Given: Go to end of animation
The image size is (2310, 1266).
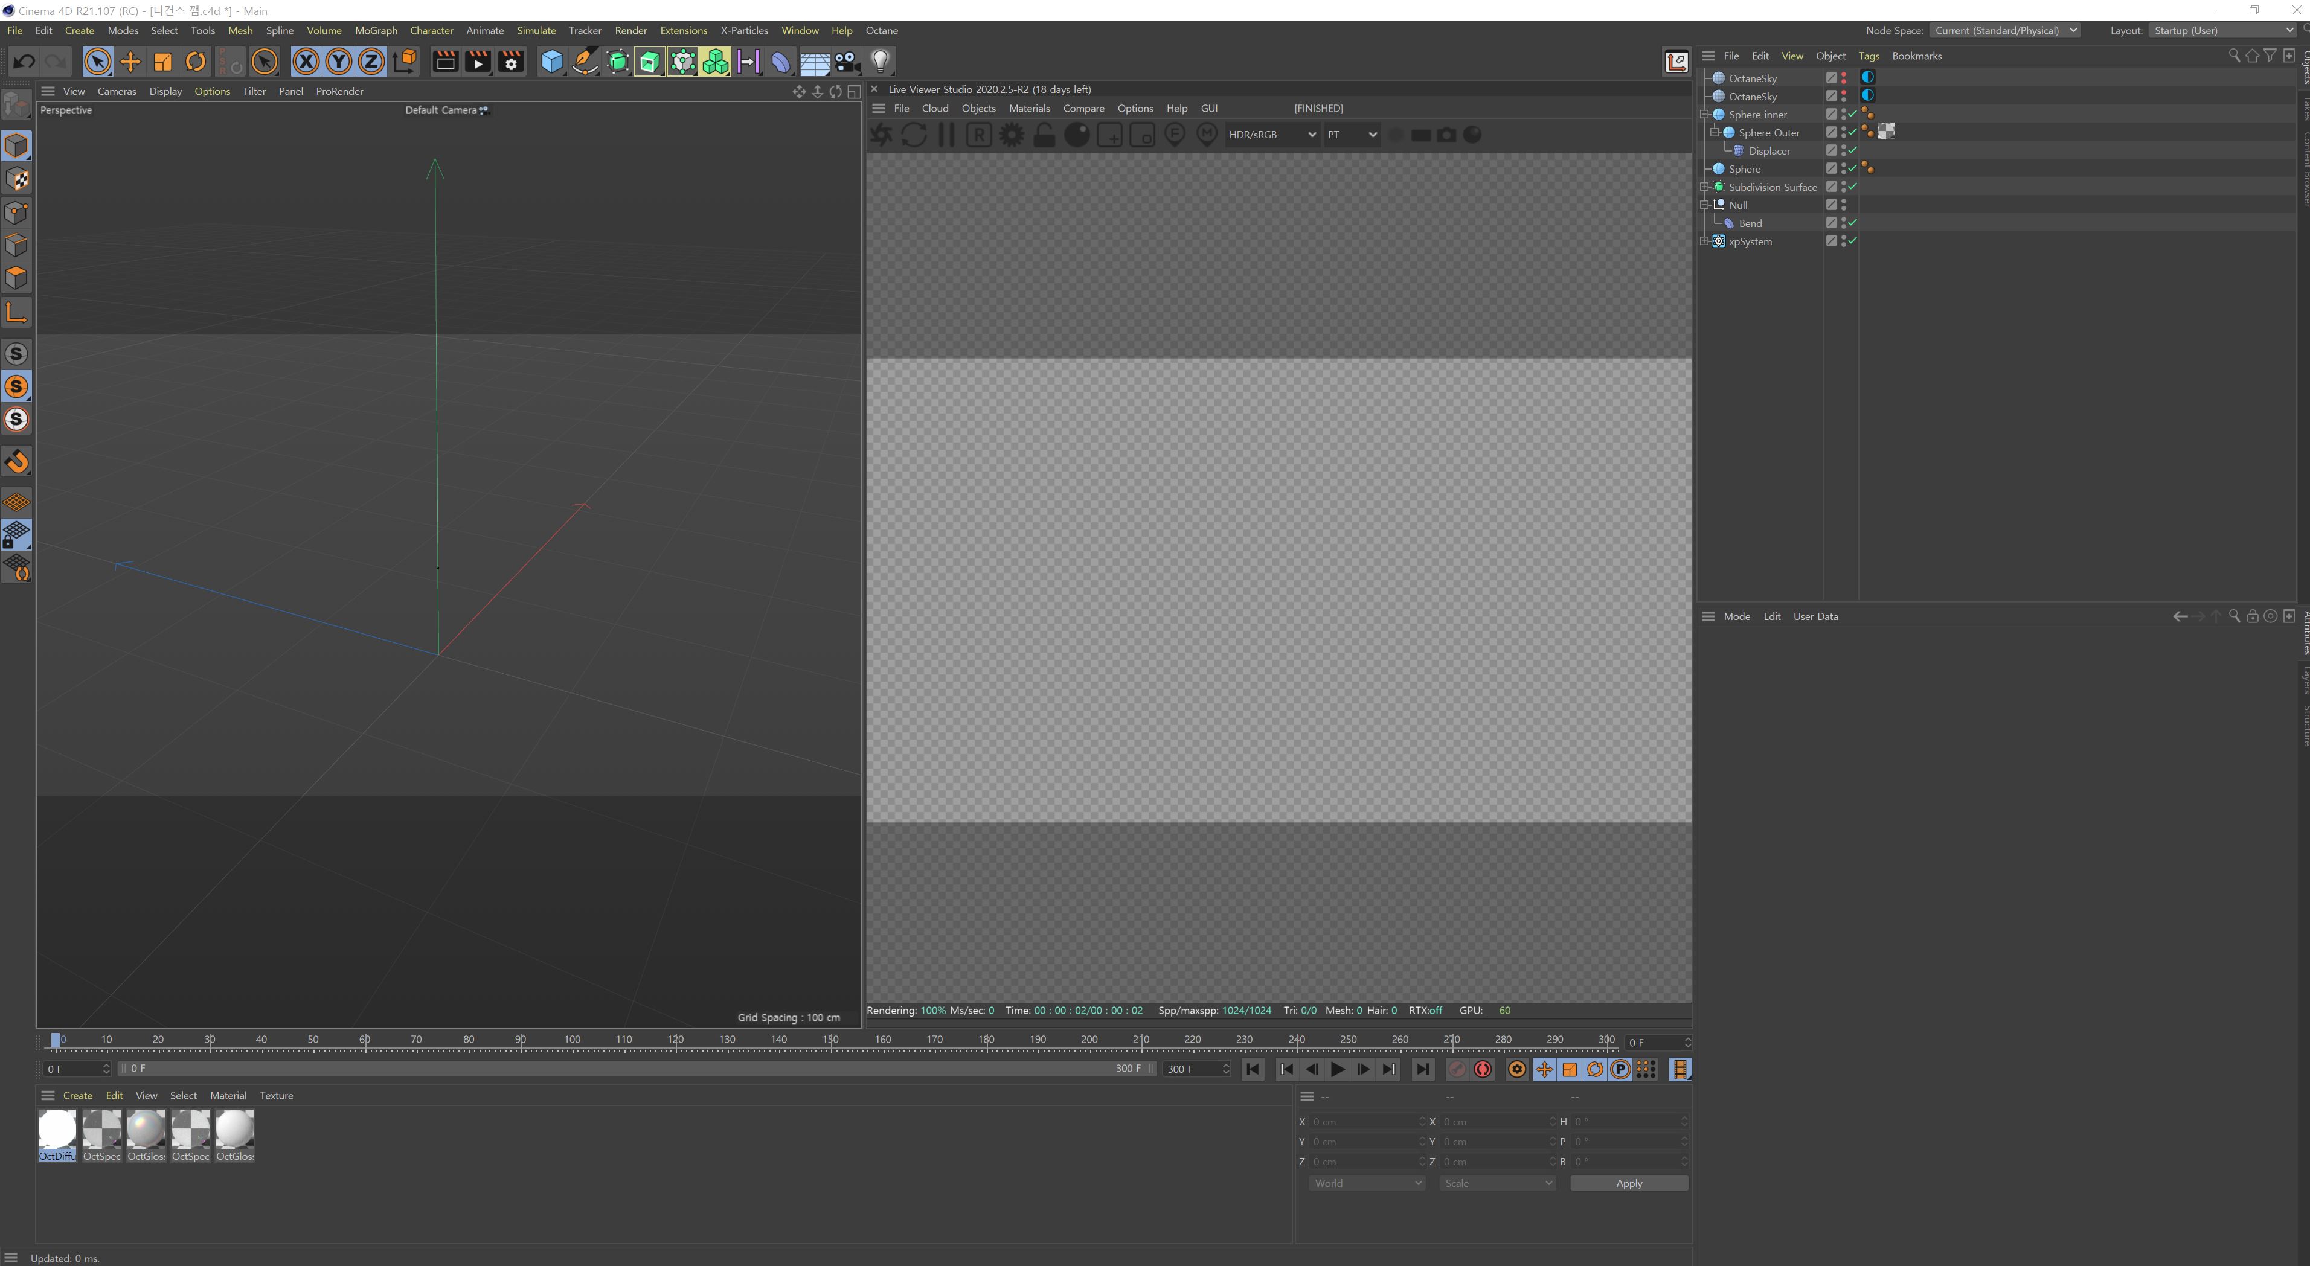Looking at the screenshot, I should point(1422,1069).
